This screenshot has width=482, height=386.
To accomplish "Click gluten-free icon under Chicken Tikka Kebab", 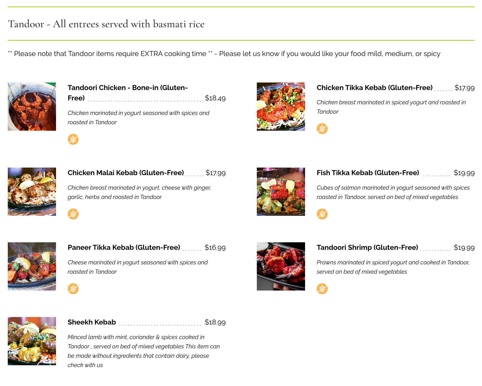I will pos(322,129).
